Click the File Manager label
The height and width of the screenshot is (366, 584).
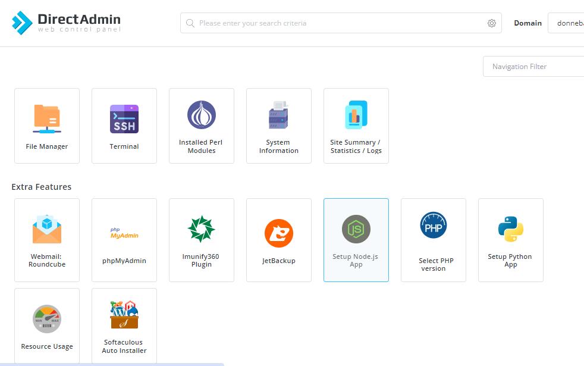pyautogui.click(x=47, y=146)
